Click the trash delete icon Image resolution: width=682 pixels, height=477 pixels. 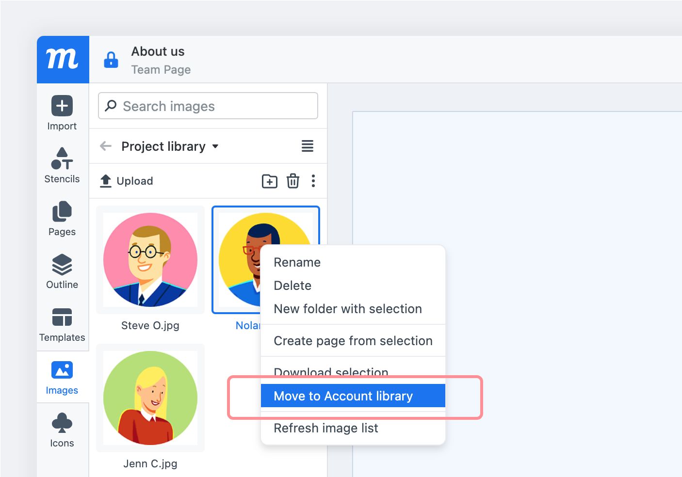(x=293, y=181)
